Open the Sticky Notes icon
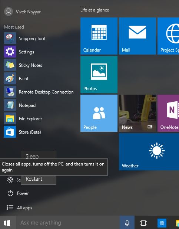The height and width of the screenshot is (229, 179). click(x=10, y=65)
